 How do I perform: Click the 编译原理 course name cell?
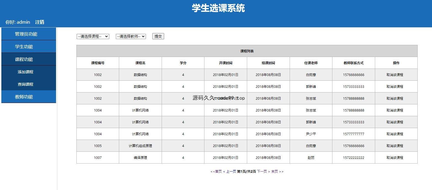[x=140, y=158]
